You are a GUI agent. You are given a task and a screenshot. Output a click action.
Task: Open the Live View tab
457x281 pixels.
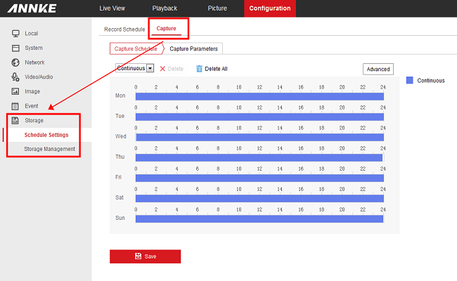pyautogui.click(x=112, y=8)
